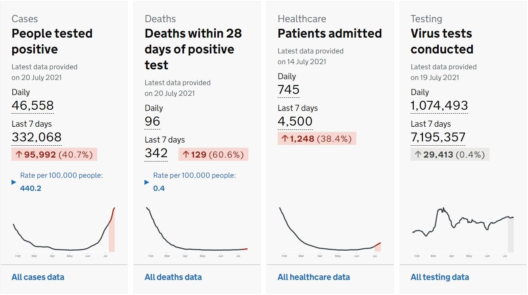Select the daily cases figure 46,558
Image resolution: width=528 pixels, height=295 pixels.
[x=33, y=106]
